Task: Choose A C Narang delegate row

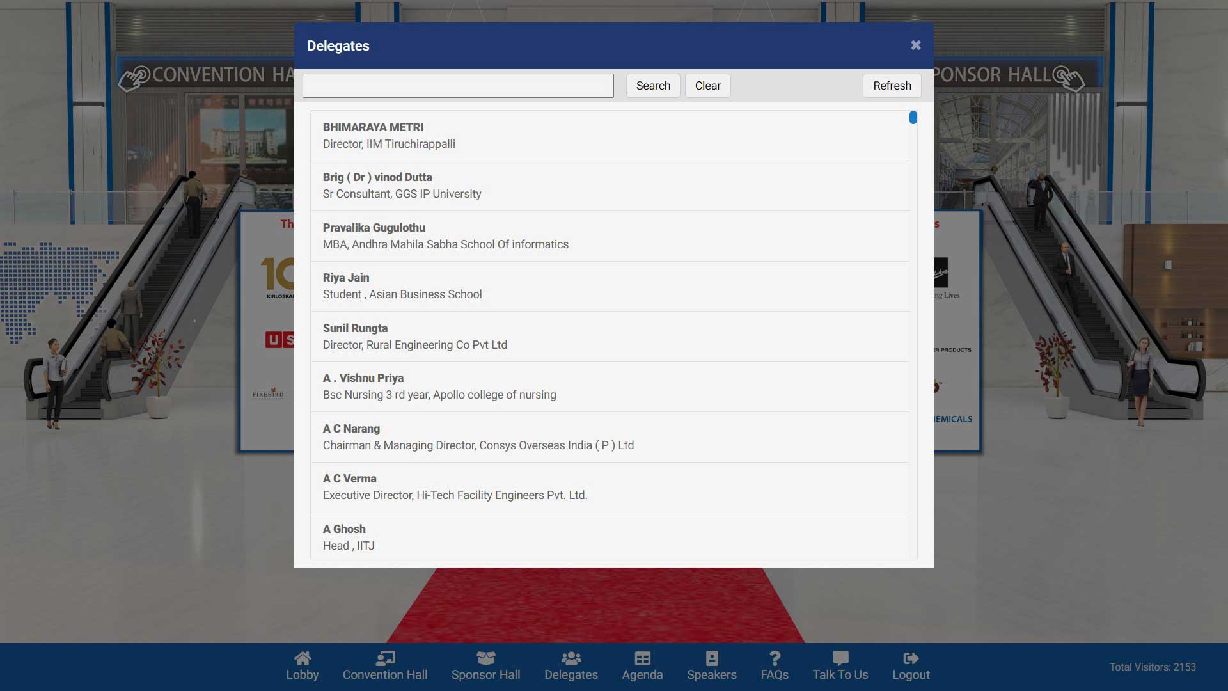Action: tap(610, 437)
